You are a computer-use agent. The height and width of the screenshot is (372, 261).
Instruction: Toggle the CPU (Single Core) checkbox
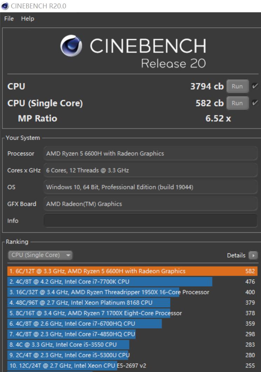click(x=255, y=103)
